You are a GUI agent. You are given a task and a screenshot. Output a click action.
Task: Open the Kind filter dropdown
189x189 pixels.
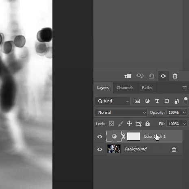coord(113,101)
